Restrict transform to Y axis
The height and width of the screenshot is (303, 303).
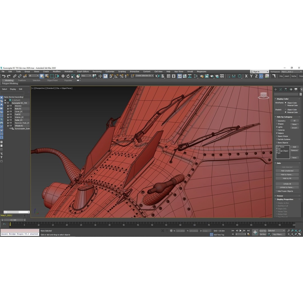coord(251,76)
